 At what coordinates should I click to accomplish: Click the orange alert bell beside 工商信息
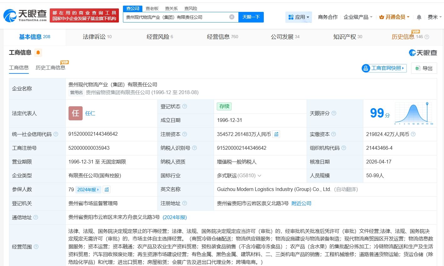click(38, 53)
